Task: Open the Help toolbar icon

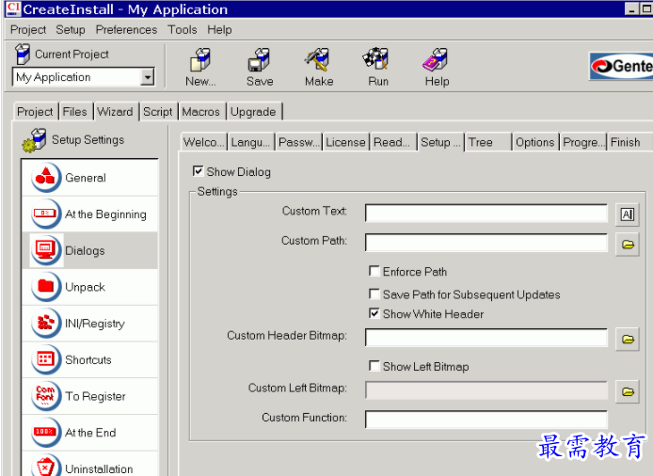Action: tap(436, 59)
